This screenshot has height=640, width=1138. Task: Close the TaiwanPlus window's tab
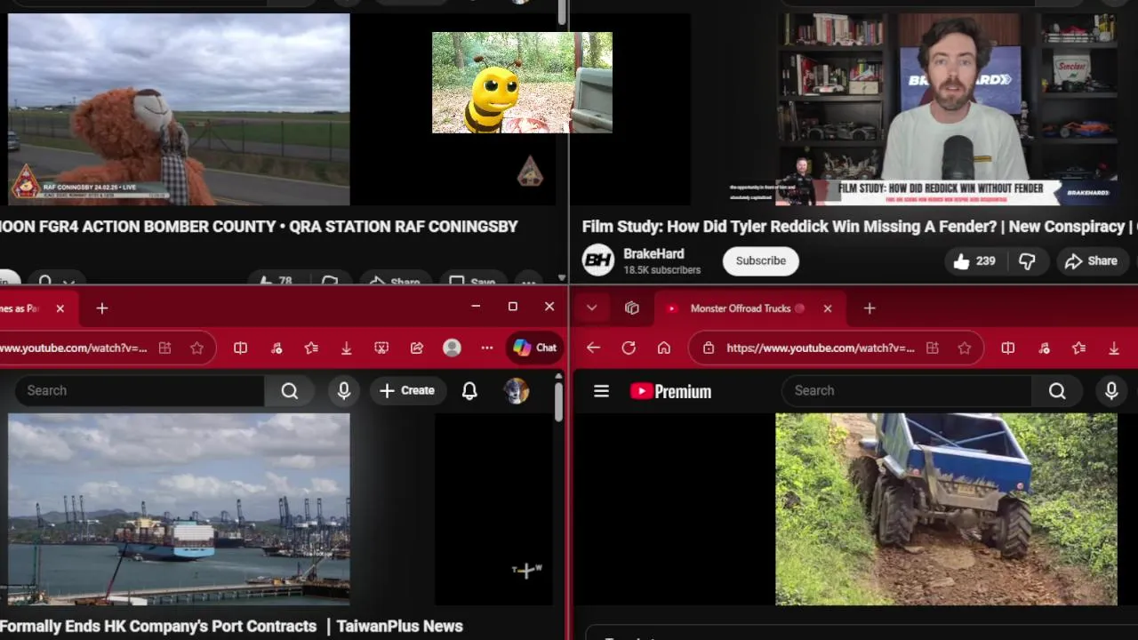[x=60, y=308]
